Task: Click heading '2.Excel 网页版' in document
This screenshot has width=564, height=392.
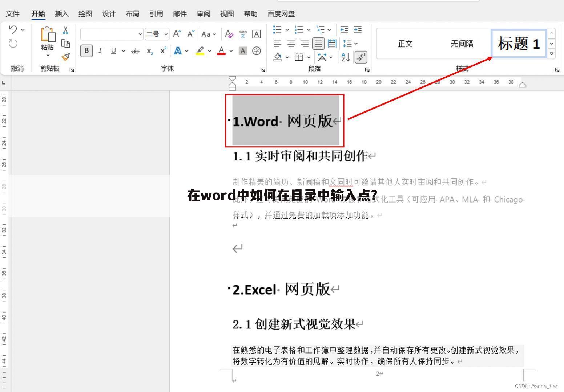Action: coord(281,290)
